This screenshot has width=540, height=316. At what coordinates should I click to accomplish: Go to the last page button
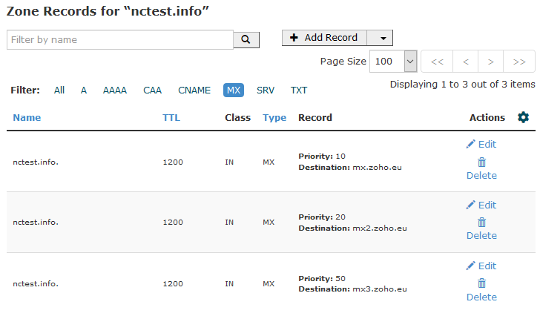pyautogui.click(x=519, y=62)
